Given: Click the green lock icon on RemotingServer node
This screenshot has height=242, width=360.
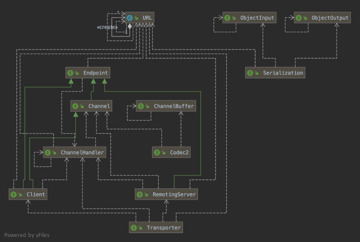Looking at the screenshot, I should point(146,194).
